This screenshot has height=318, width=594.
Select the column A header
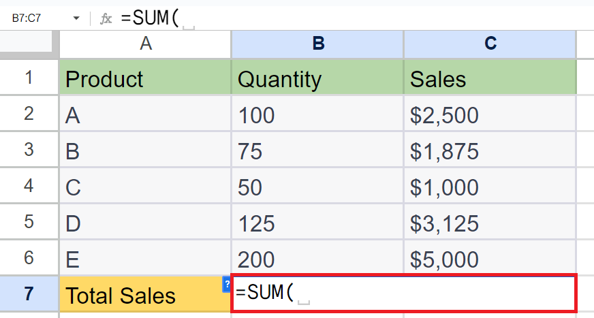coord(146,44)
